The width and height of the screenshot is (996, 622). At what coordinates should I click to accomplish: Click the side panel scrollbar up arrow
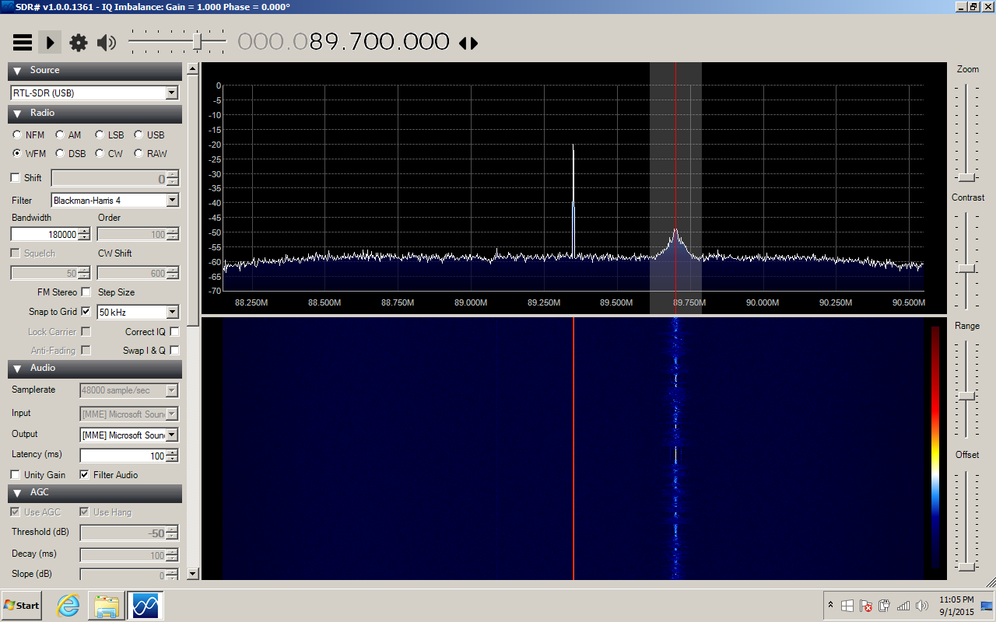coord(193,70)
